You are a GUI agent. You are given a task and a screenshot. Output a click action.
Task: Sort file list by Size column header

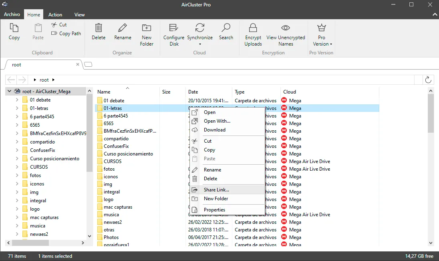click(x=173, y=92)
